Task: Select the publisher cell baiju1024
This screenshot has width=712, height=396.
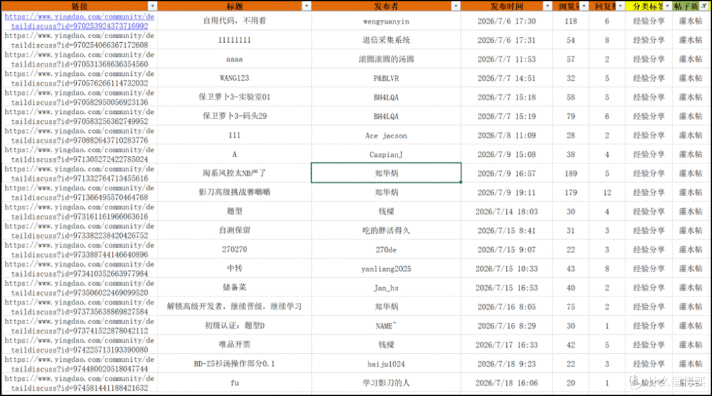Action: click(x=386, y=364)
